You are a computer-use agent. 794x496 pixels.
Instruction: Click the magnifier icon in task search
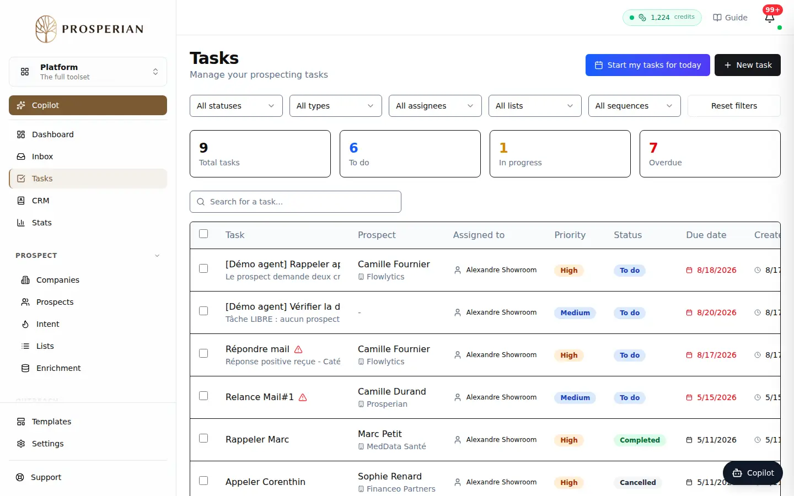201,202
